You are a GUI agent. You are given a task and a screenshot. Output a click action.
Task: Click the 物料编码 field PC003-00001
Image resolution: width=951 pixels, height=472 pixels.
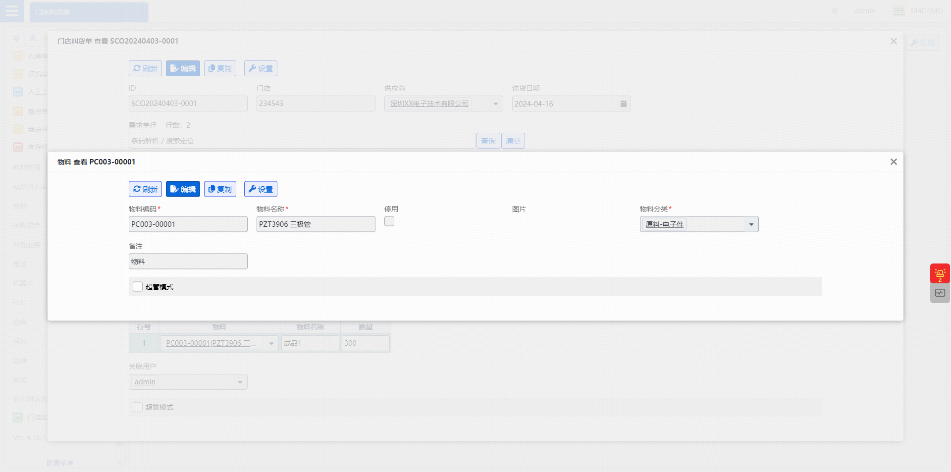click(188, 224)
